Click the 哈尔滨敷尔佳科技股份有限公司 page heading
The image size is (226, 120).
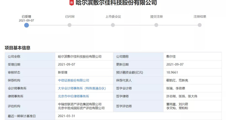(x=116, y=3)
